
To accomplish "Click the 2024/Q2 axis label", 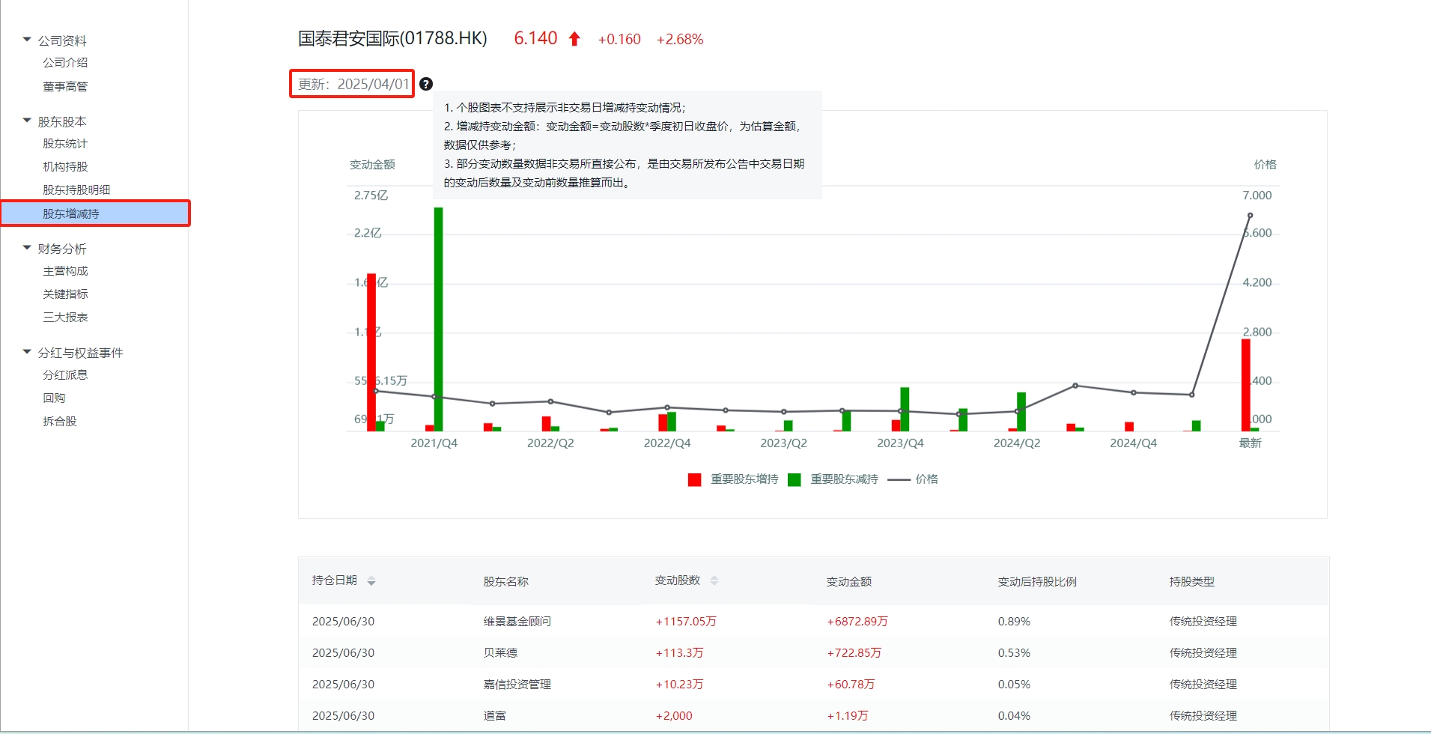I will 1017,443.
